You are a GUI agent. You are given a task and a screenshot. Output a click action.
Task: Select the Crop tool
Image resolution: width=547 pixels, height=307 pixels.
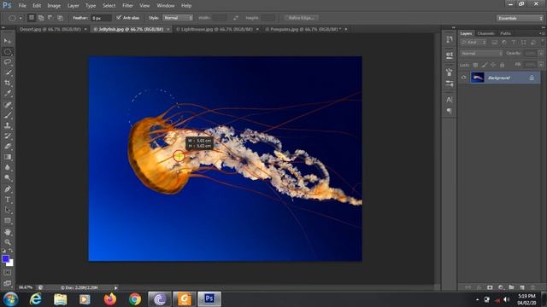[8, 83]
